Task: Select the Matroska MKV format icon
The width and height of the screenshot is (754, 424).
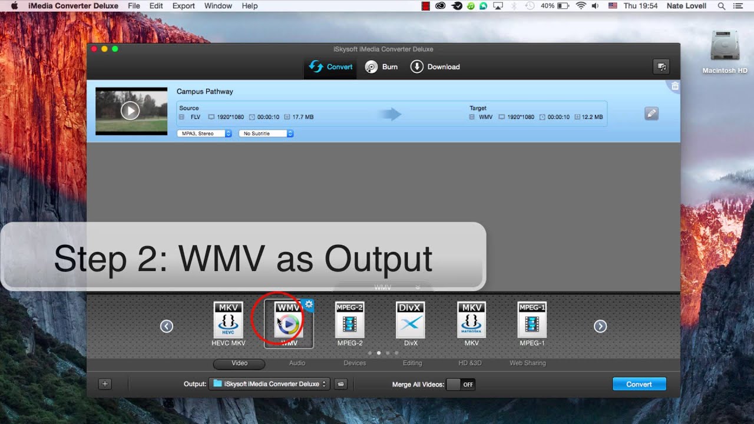Action: [471, 320]
